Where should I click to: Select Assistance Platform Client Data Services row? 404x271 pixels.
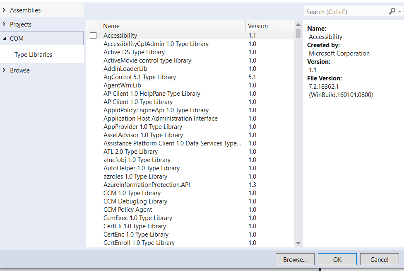tap(190, 143)
